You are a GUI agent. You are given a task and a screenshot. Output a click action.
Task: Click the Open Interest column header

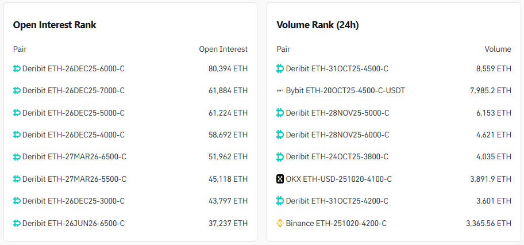223,49
